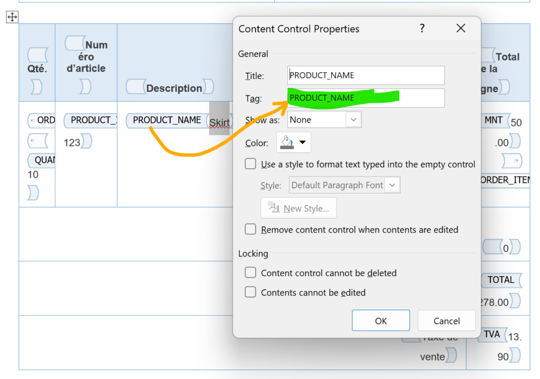The height and width of the screenshot is (379, 540).
Task: Select the TOTAL content control tag
Action: [x=501, y=280]
